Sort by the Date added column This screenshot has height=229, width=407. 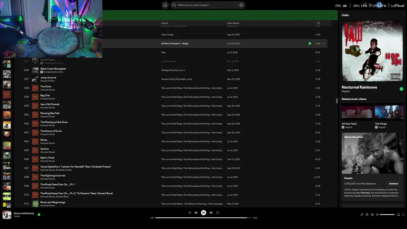tap(233, 23)
